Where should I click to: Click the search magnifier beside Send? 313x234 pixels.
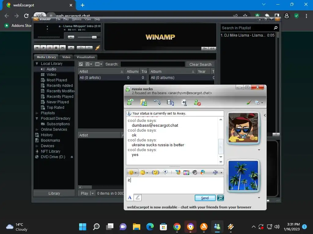pyautogui.click(x=220, y=198)
